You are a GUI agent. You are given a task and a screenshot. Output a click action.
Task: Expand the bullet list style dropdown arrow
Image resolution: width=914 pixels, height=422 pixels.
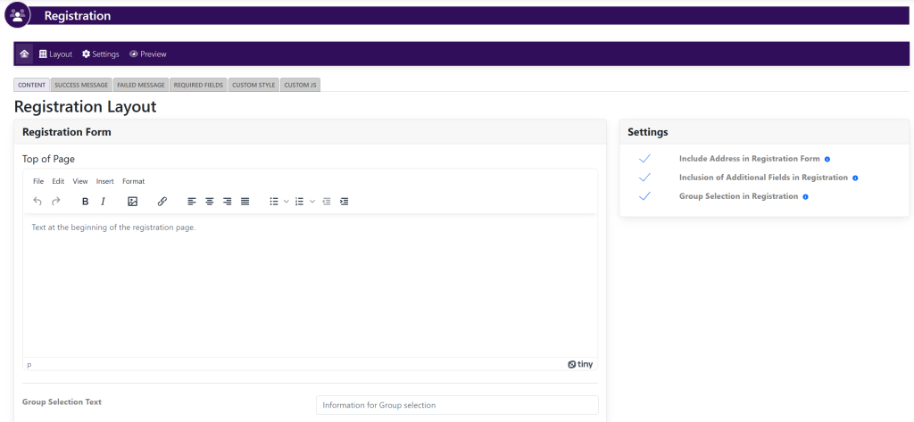click(x=287, y=202)
